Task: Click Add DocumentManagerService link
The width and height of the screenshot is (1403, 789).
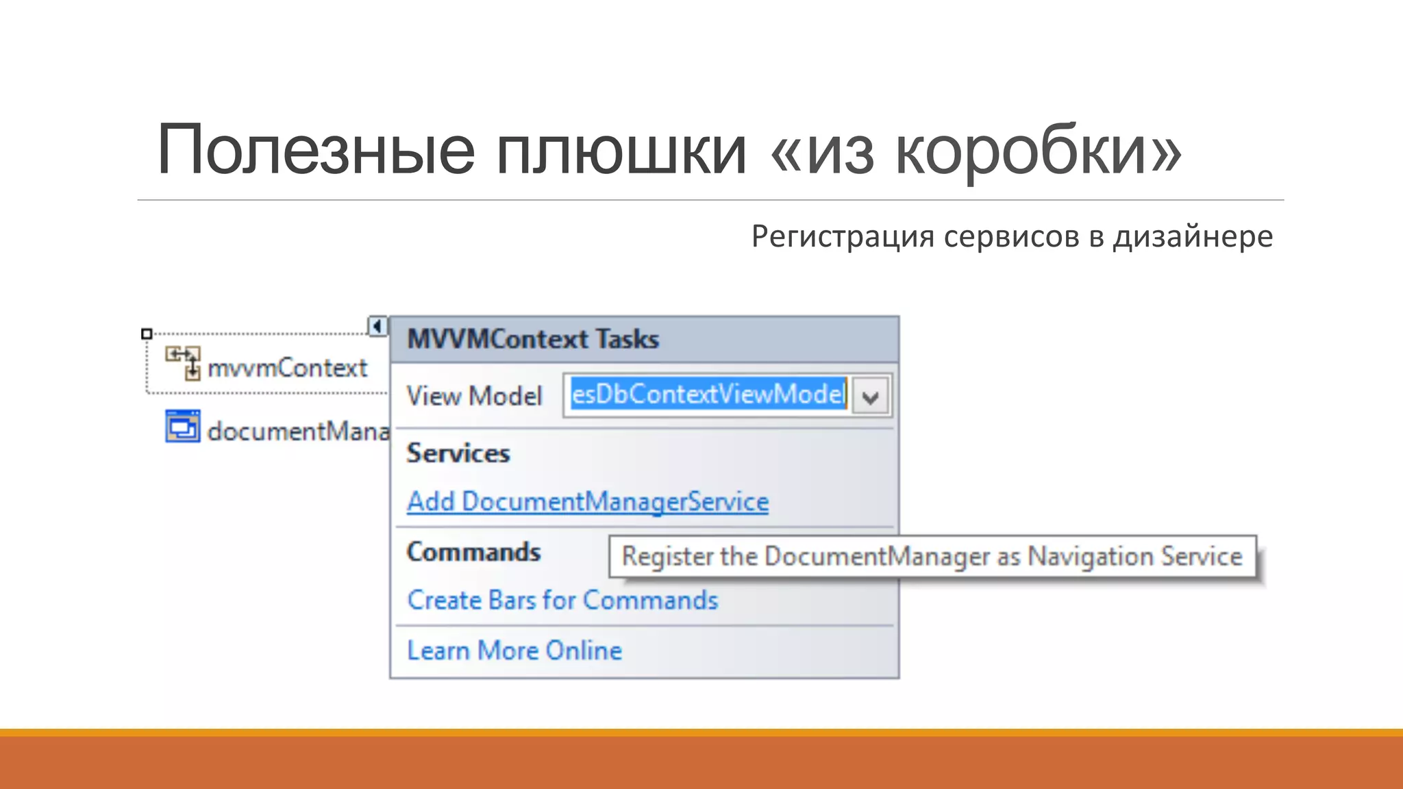Action: pyautogui.click(x=587, y=502)
